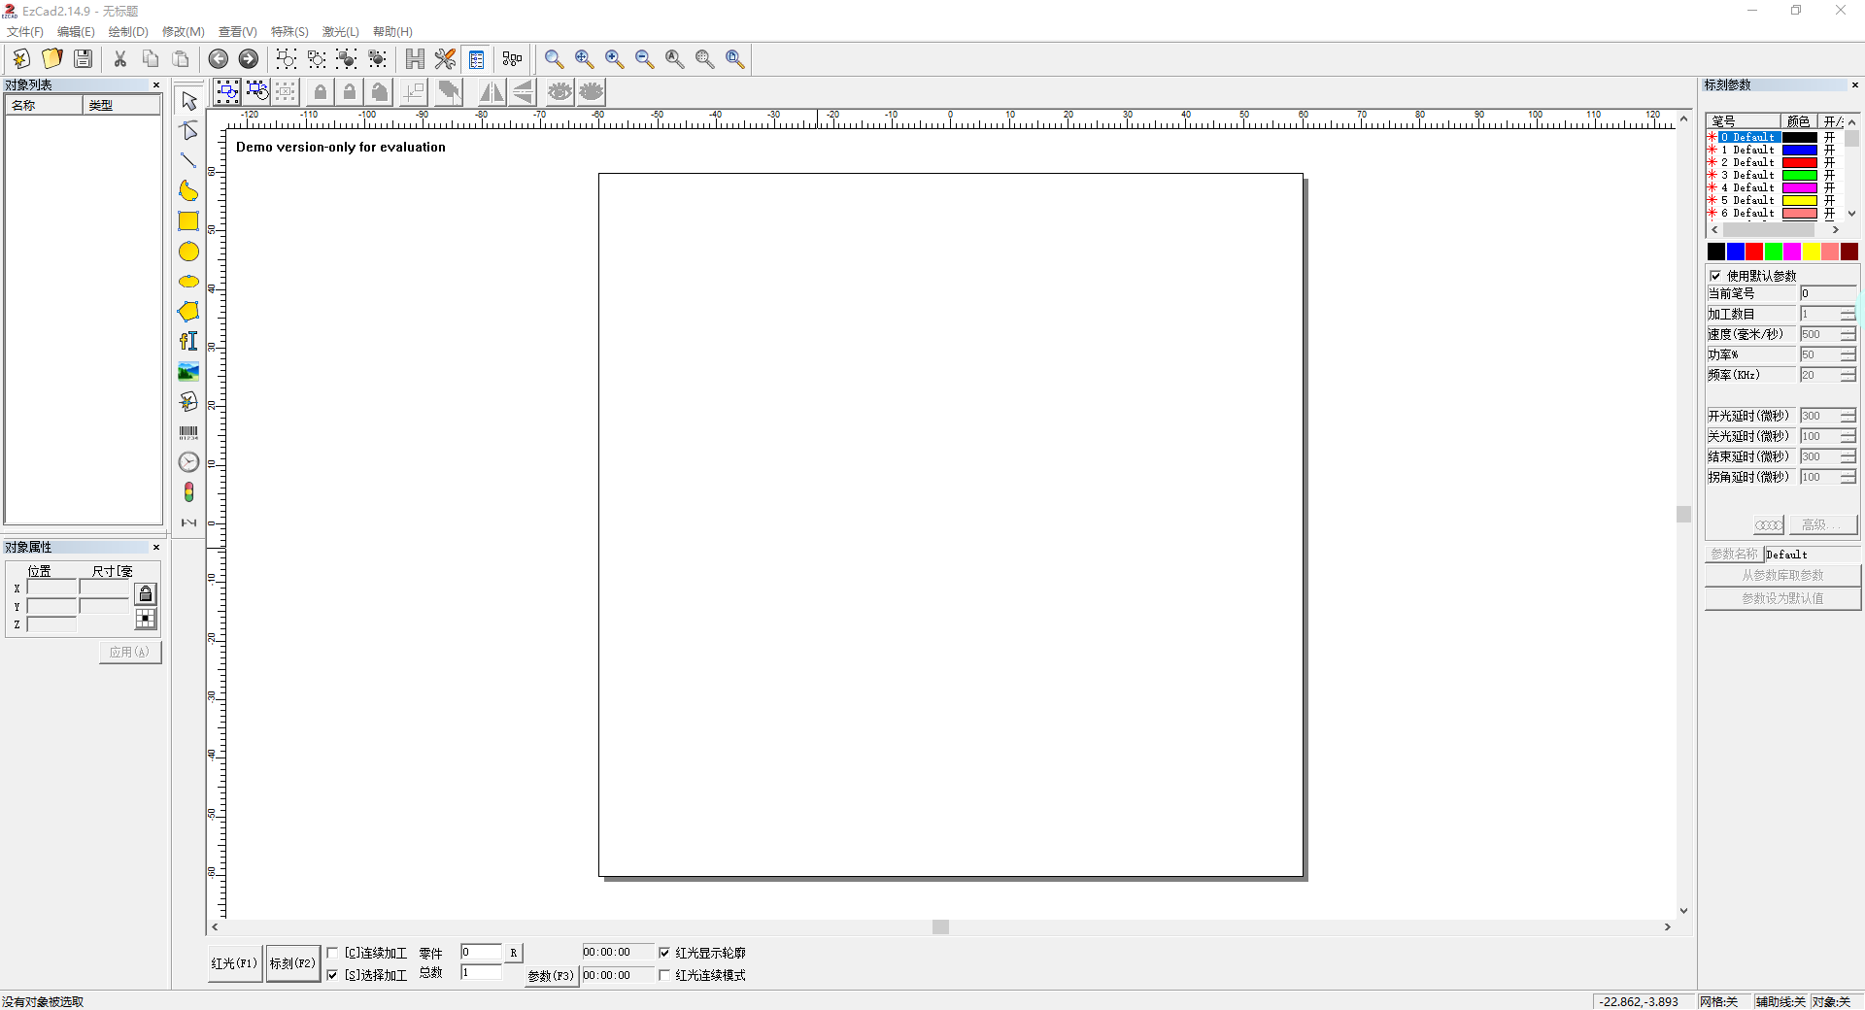Screen dimensions: 1865x1010
Task: Select the rectangle drawing tool
Action: tap(188, 221)
